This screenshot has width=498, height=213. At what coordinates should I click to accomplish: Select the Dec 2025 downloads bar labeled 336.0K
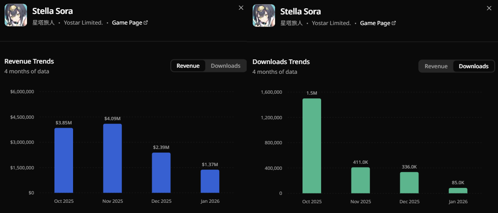[x=409, y=182]
